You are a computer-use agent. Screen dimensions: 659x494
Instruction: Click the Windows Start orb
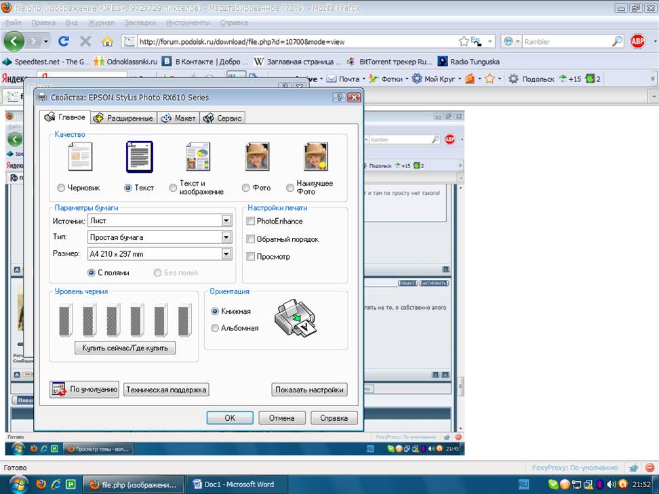coord(16,484)
